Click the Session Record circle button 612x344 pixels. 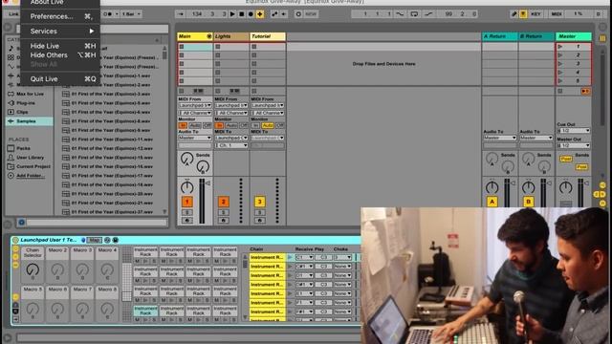(x=298, y=14)
